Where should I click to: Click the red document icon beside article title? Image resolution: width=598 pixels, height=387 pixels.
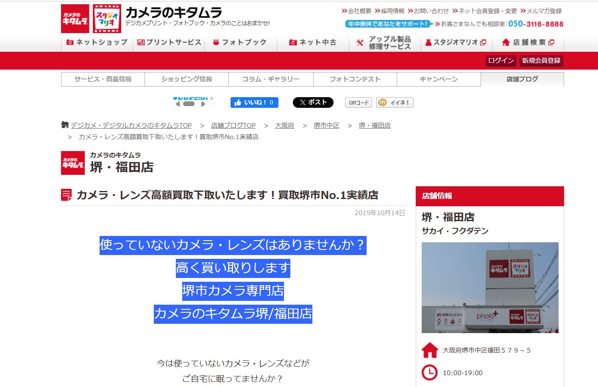click(x=67, y=195)
